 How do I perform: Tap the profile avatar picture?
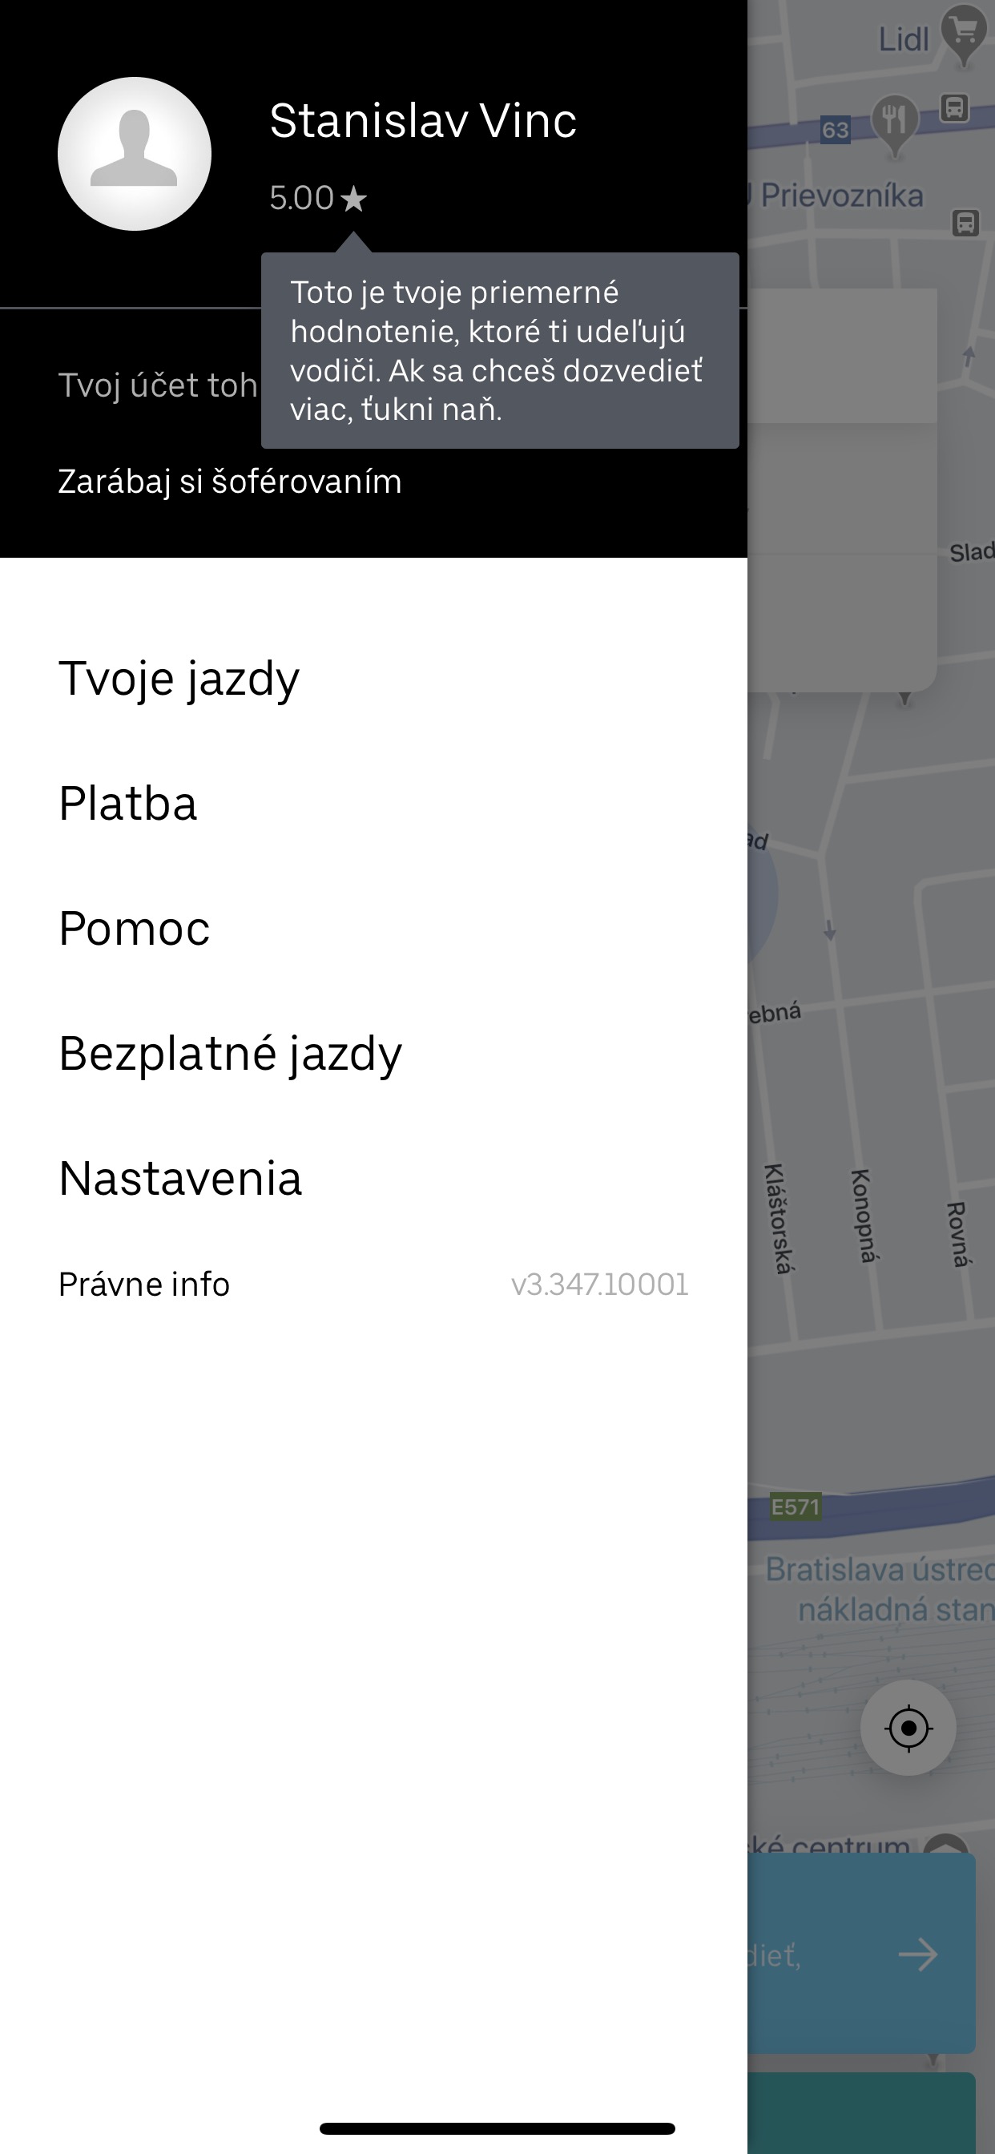pos(134,154)
